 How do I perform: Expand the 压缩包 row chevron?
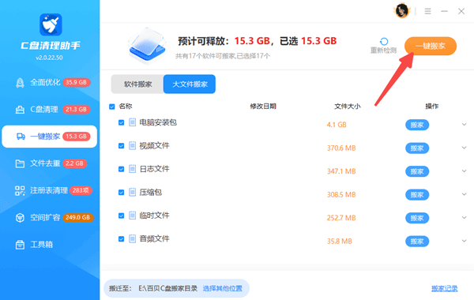(464, 194)
